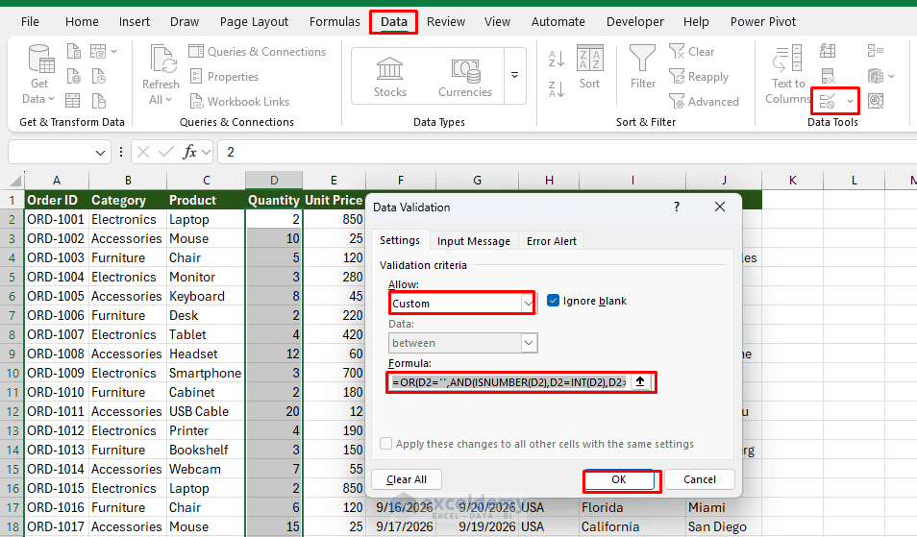The image size is (917, 537).
Task: Open the custom Sort dialog
Action: tap(589, 66)
